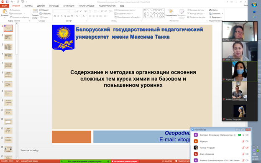Select slide 4 thumbnail in the panel
This screenshot has width=261, height=163.
[x=8, y=56]
